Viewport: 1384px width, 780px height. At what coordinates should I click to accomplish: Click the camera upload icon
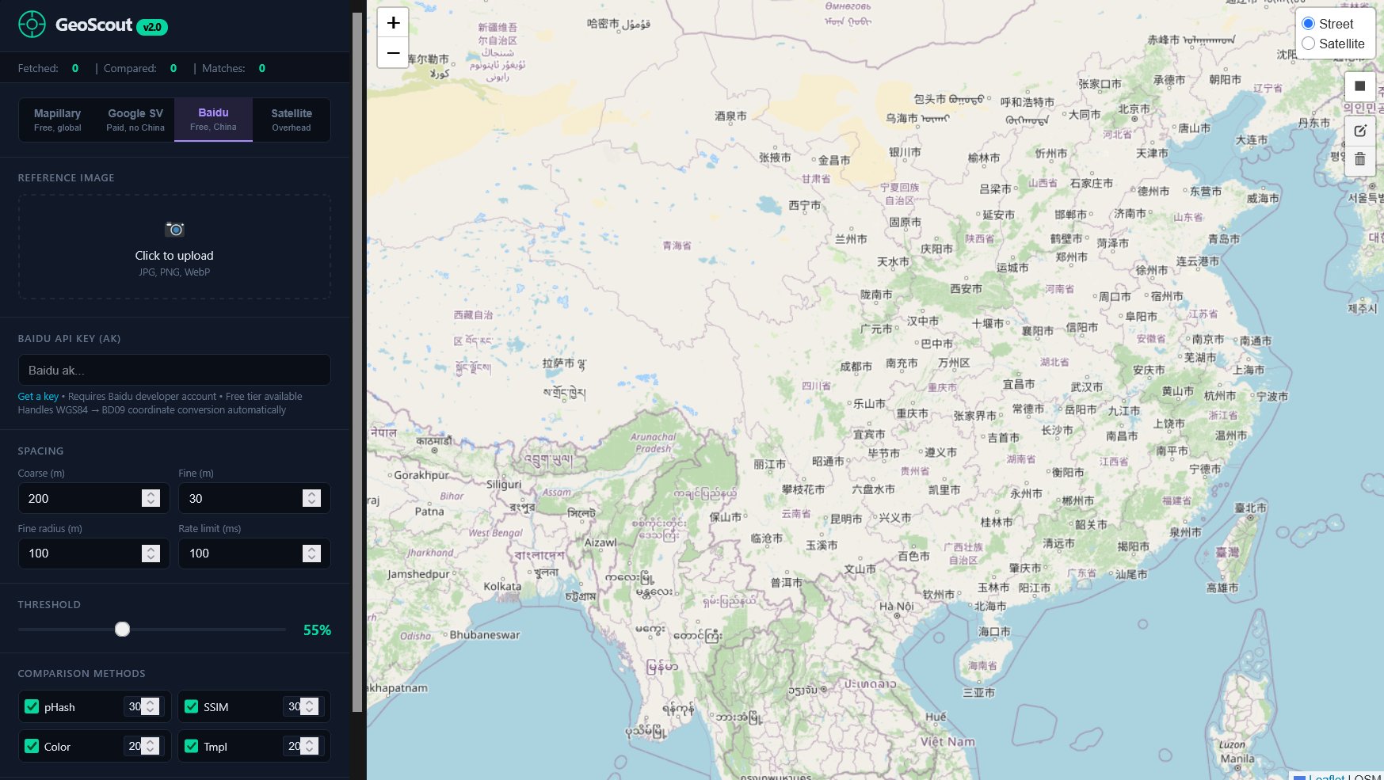click(174, 230)
